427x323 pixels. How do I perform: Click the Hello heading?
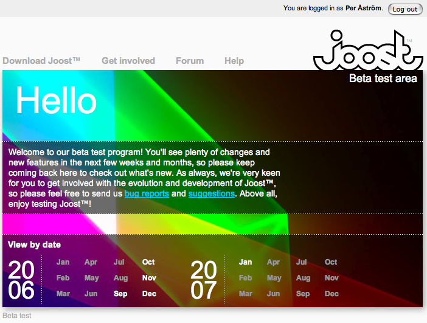(x=57, y=100)
